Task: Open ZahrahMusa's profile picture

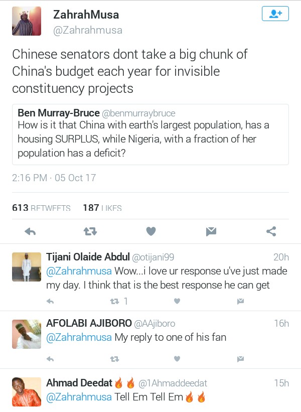Action: pos(27,22)
